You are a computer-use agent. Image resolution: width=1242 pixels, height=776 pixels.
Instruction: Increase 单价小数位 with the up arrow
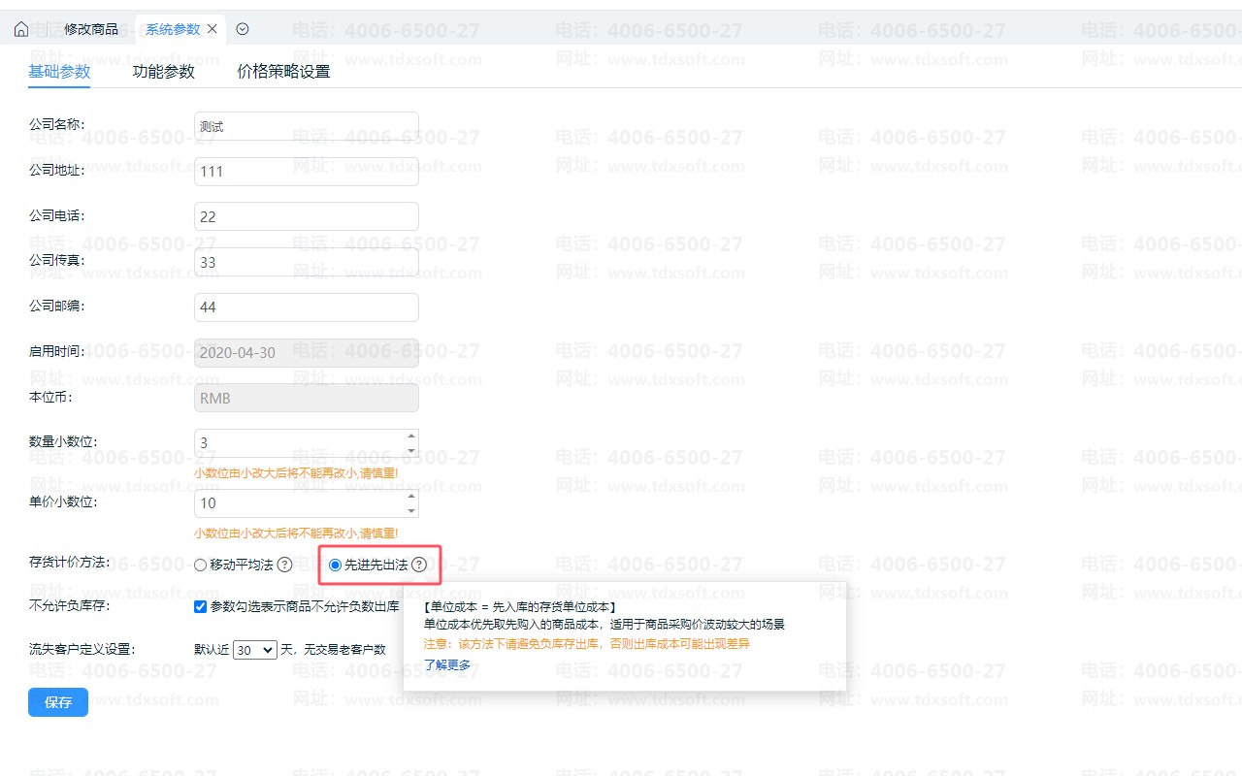click(x=411, y=497)
